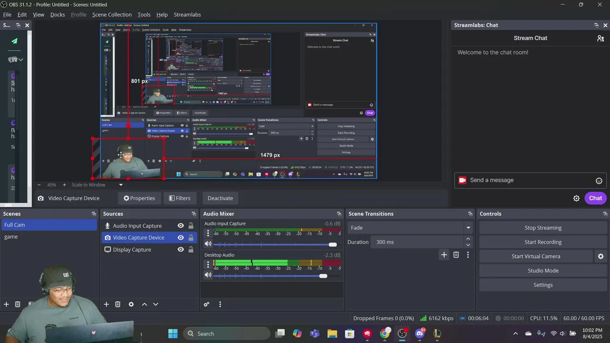Open the File menu

tap(7, 15)
